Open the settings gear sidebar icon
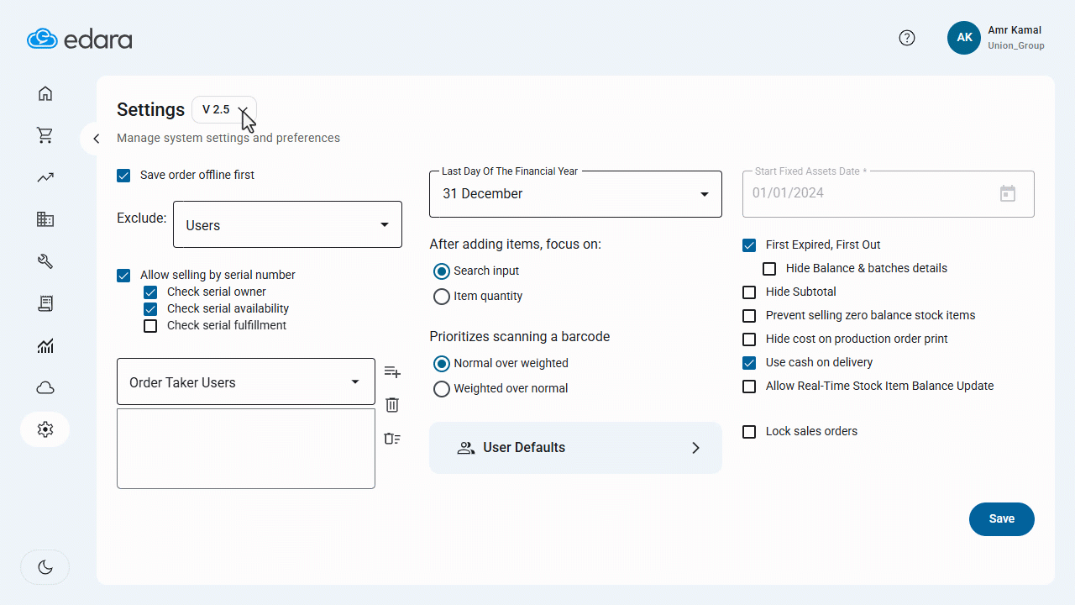 [45, 429]
